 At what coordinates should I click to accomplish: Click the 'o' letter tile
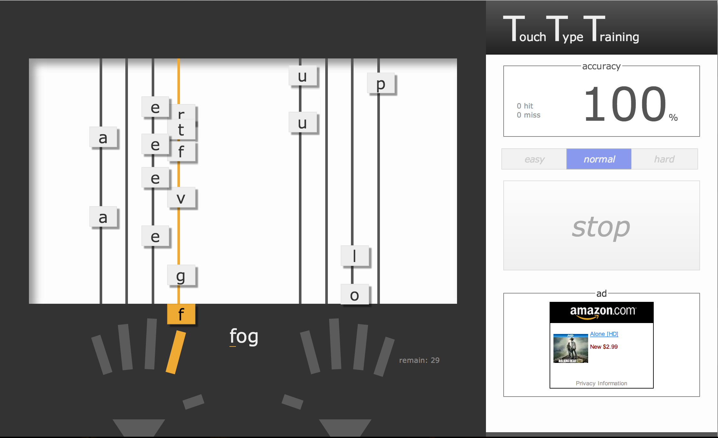[355, 295]
